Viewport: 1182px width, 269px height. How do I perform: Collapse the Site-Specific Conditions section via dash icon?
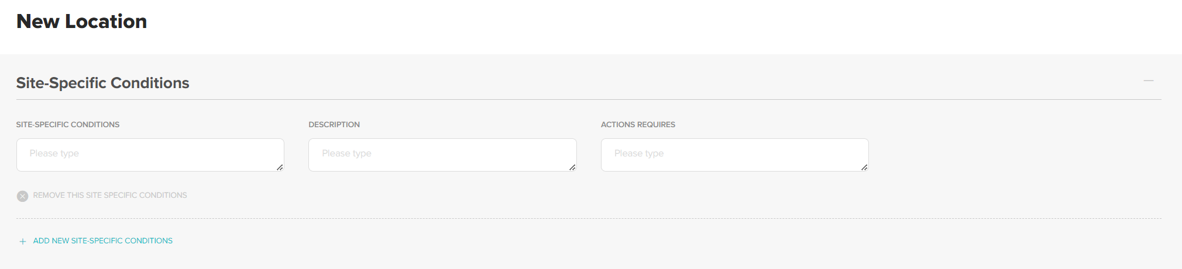tap(1148, 81)
